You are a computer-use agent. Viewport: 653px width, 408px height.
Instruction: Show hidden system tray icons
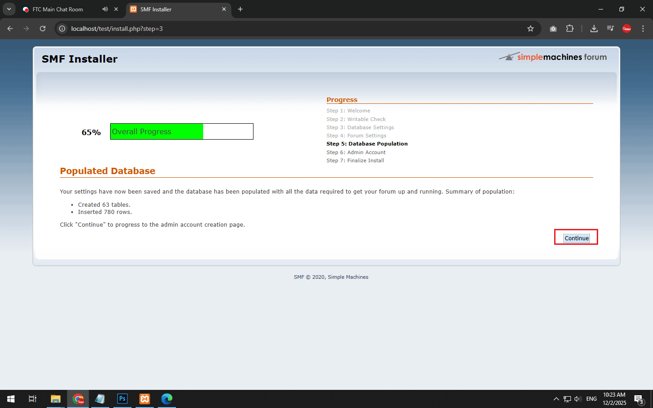[x=556, y=399]
